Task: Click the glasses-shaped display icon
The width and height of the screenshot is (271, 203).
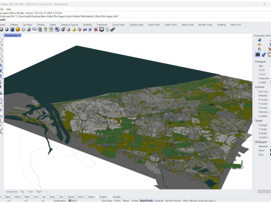Action: point(34,29)
